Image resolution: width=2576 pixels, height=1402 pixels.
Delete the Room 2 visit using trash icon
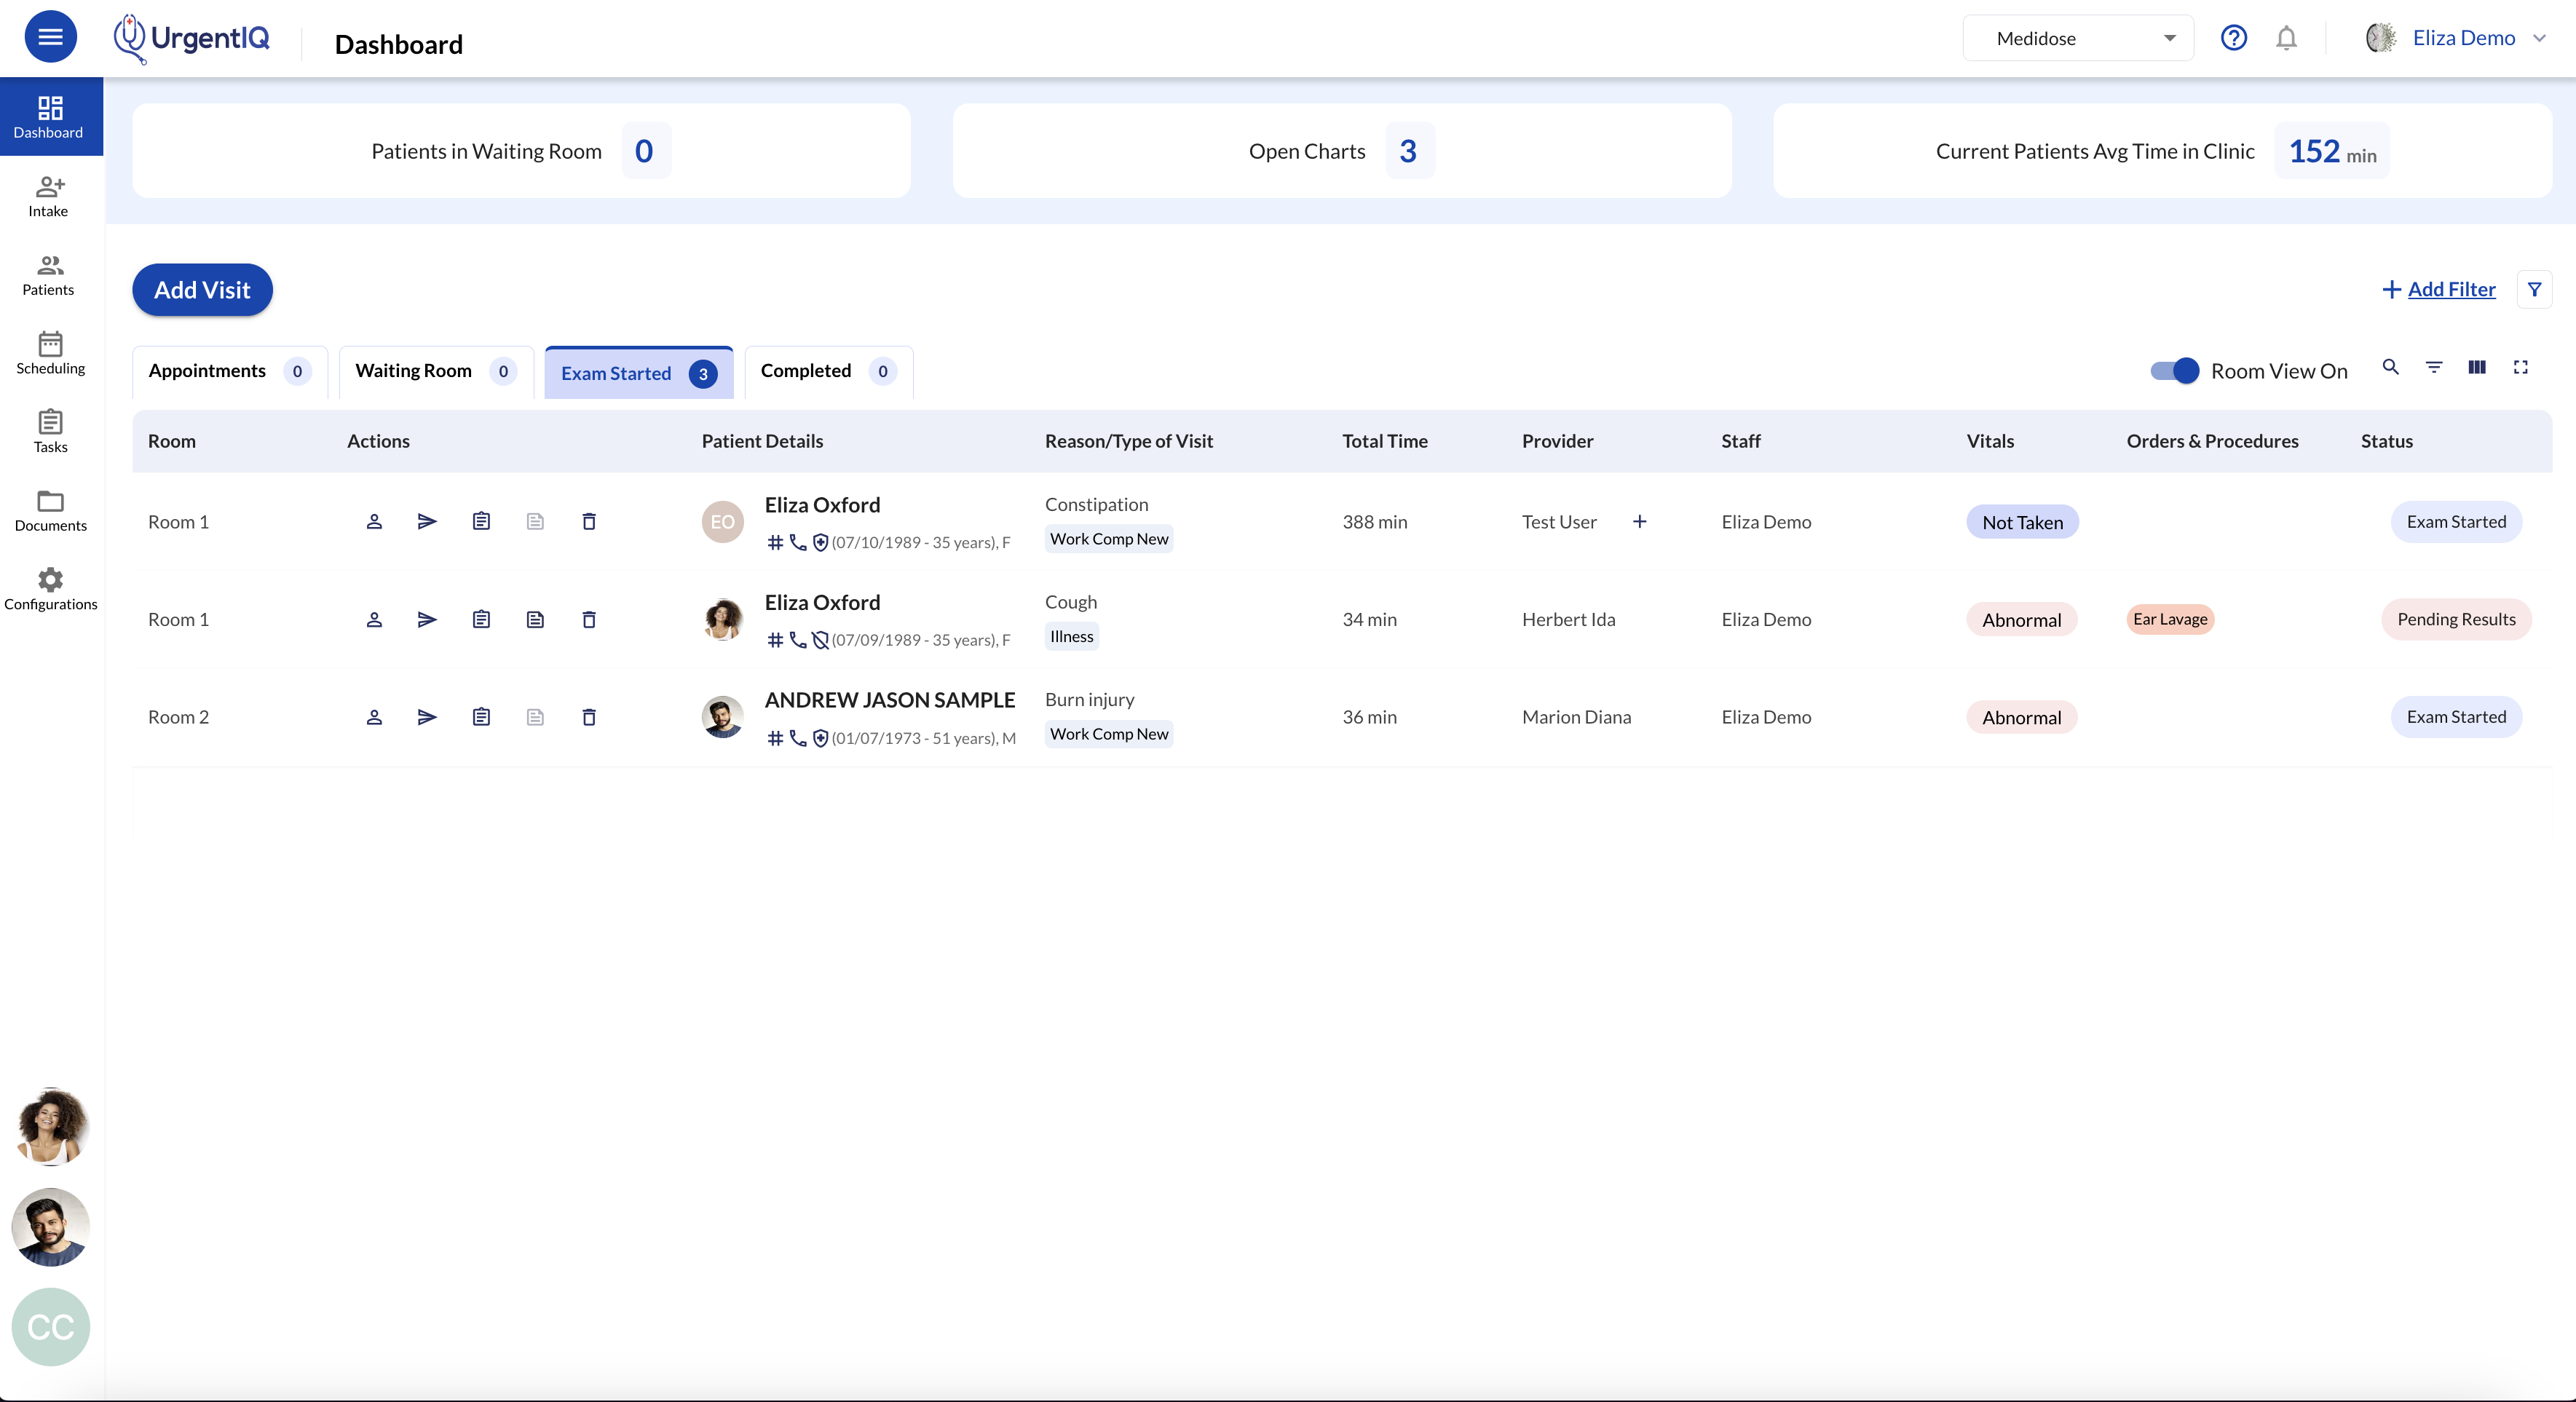(588, 717)
